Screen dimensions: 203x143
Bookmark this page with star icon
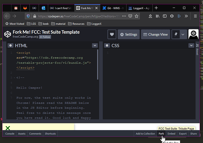coord(137,16)
